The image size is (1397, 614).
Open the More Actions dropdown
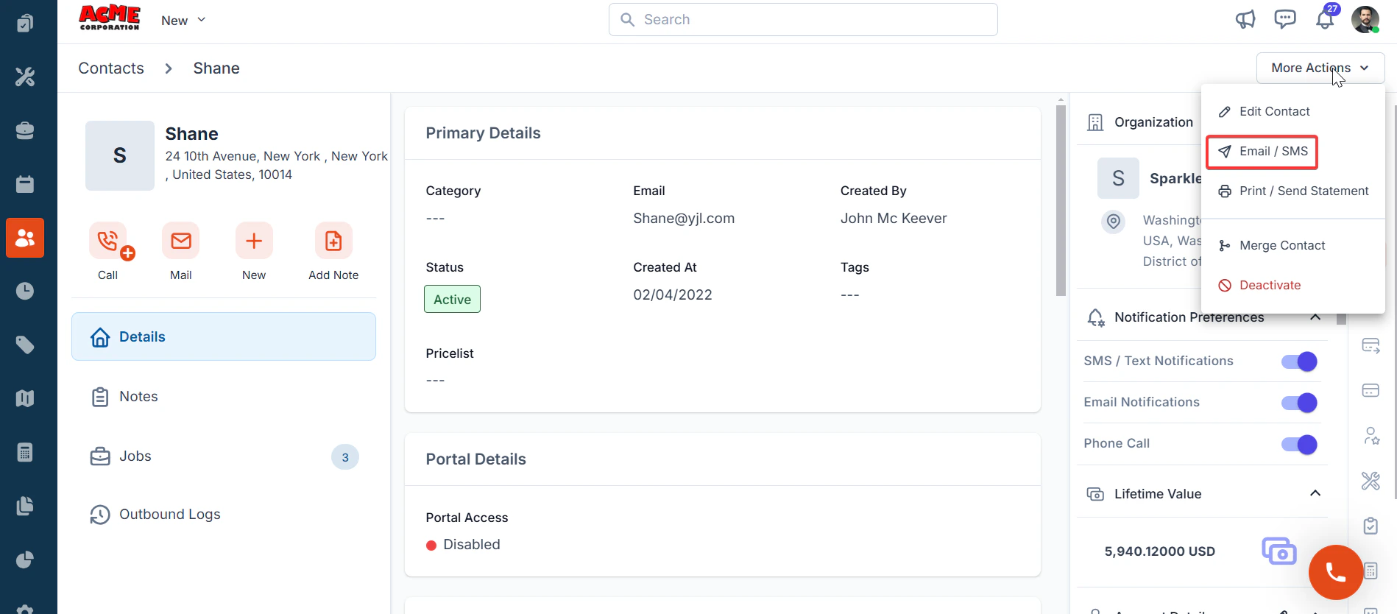coord(1320,68)
